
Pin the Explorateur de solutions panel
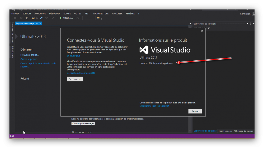pos(250,23)
